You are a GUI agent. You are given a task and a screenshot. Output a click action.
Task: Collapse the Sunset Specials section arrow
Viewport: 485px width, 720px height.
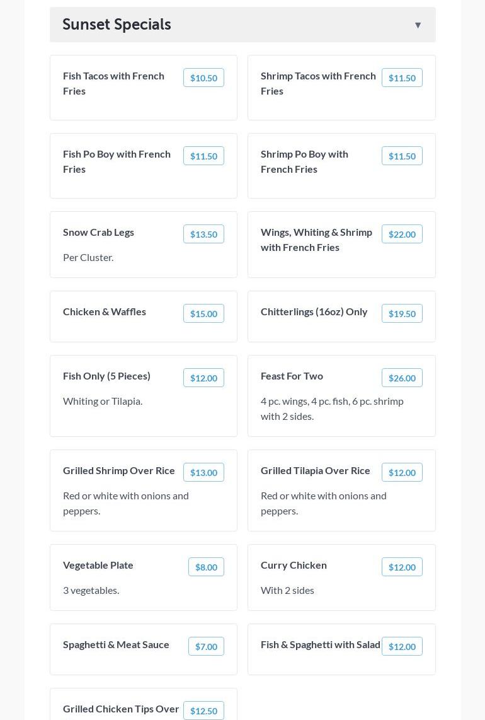(x=418, y=25)
